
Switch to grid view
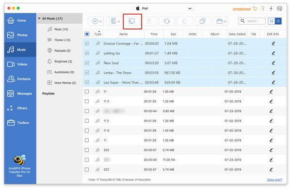[x=272, y=21]
